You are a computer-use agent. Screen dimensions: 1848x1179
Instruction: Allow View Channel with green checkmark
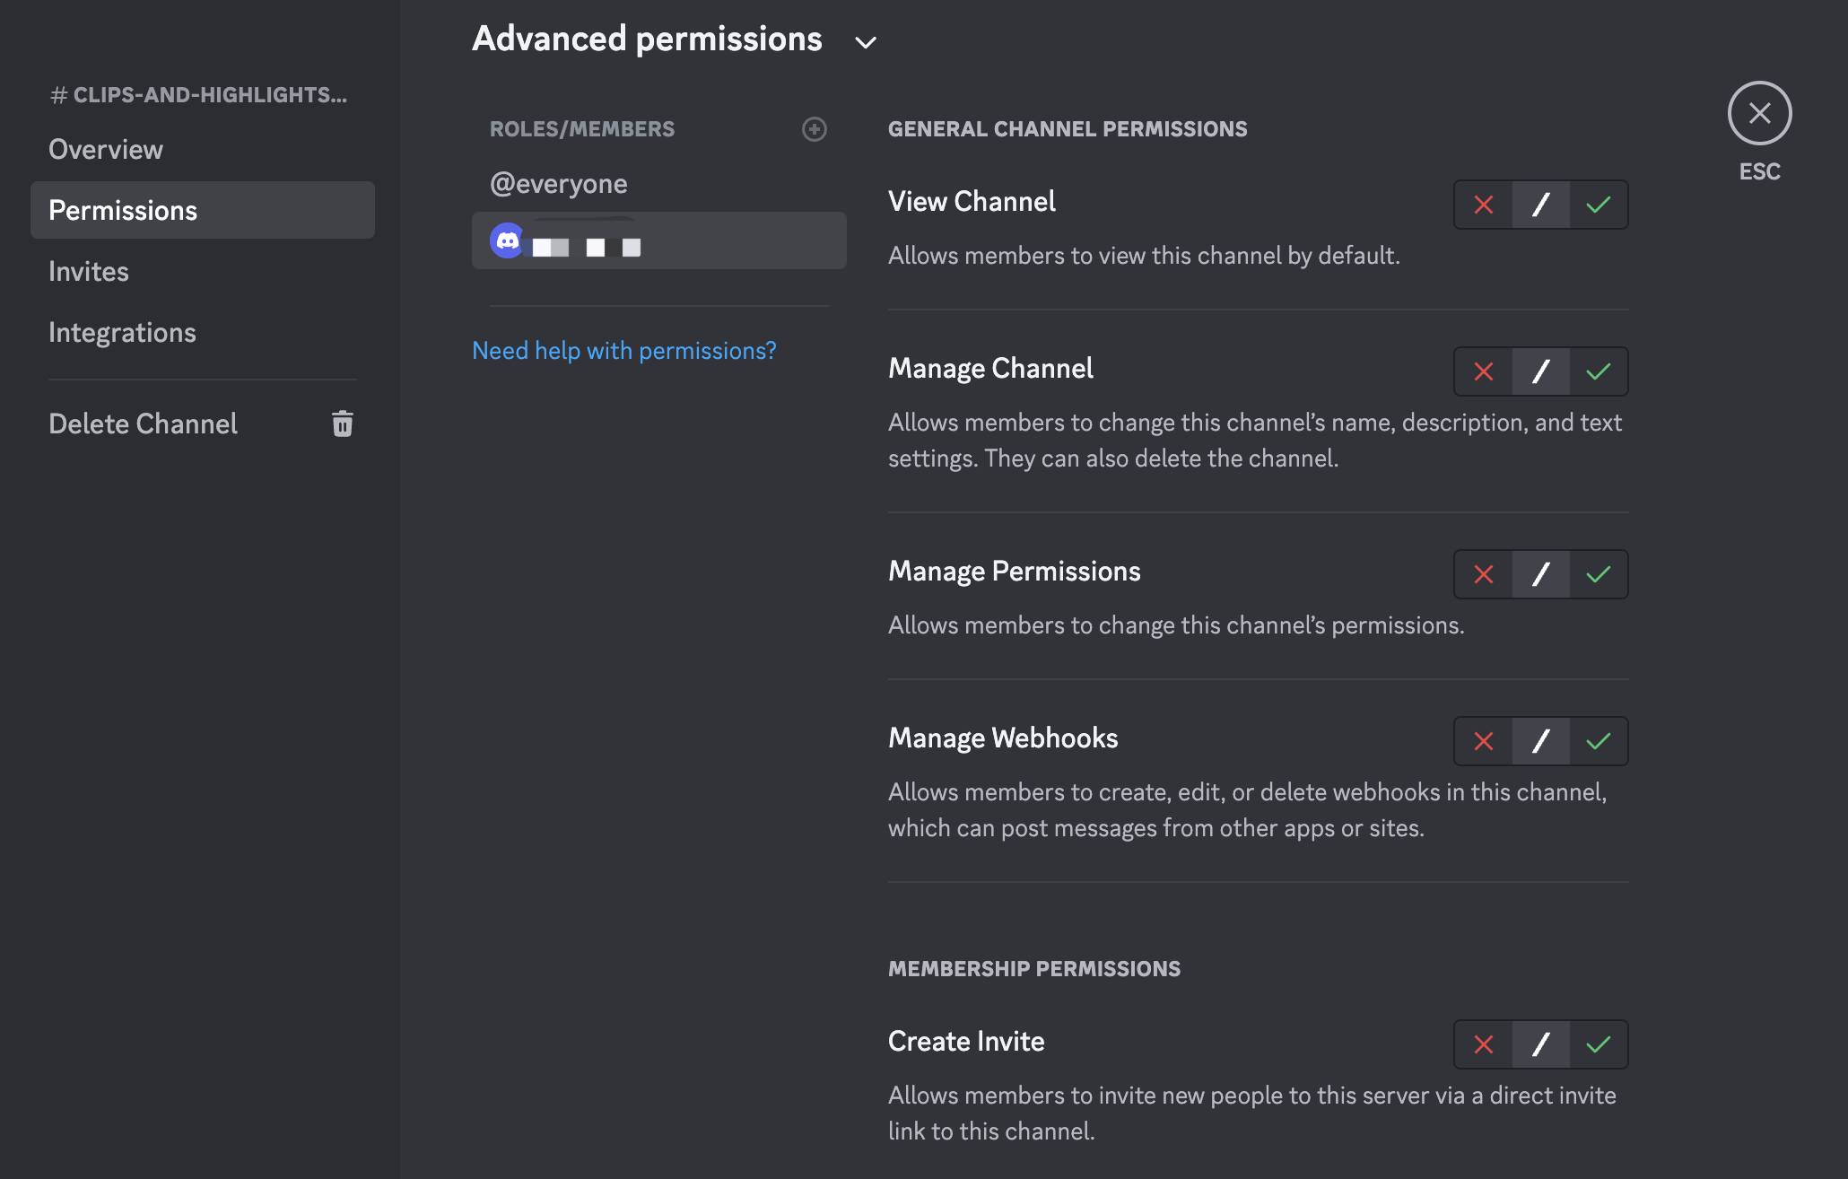[x=1598, y=205]
